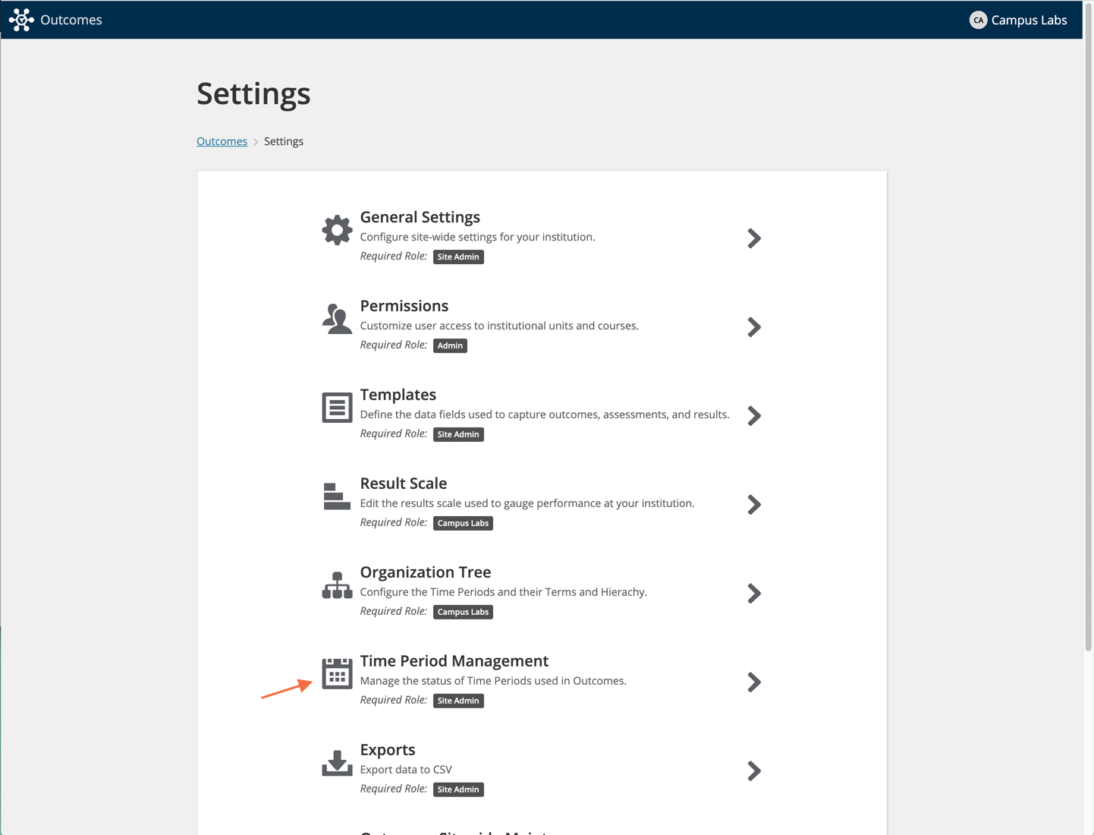Open Templates using the right chevron
This screenshot has width=1094, height=835.
tap(753, 416)
